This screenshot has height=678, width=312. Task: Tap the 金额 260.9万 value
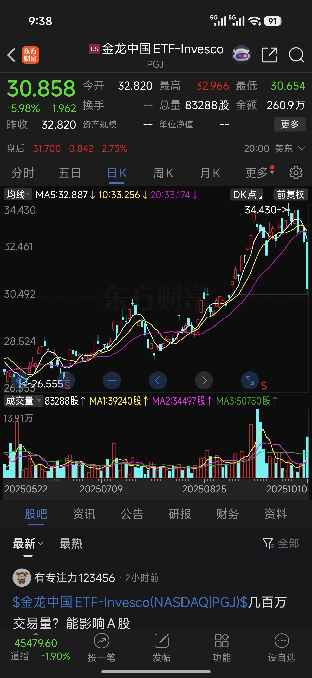[286, 105]
